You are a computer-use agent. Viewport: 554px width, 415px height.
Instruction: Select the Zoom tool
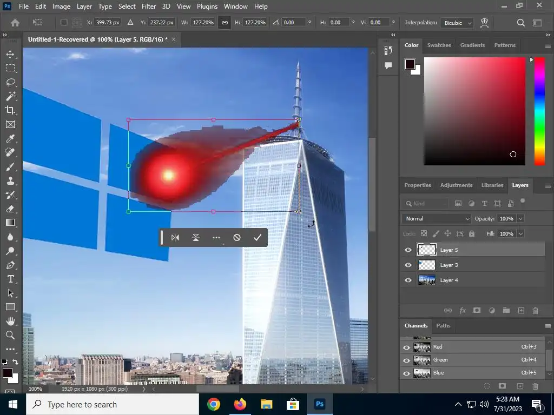pyautogui.click(x=10, y=335)
